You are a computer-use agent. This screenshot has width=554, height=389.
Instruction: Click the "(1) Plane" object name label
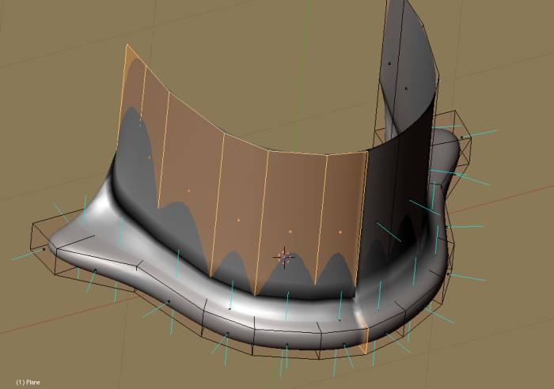pos(28,383)
